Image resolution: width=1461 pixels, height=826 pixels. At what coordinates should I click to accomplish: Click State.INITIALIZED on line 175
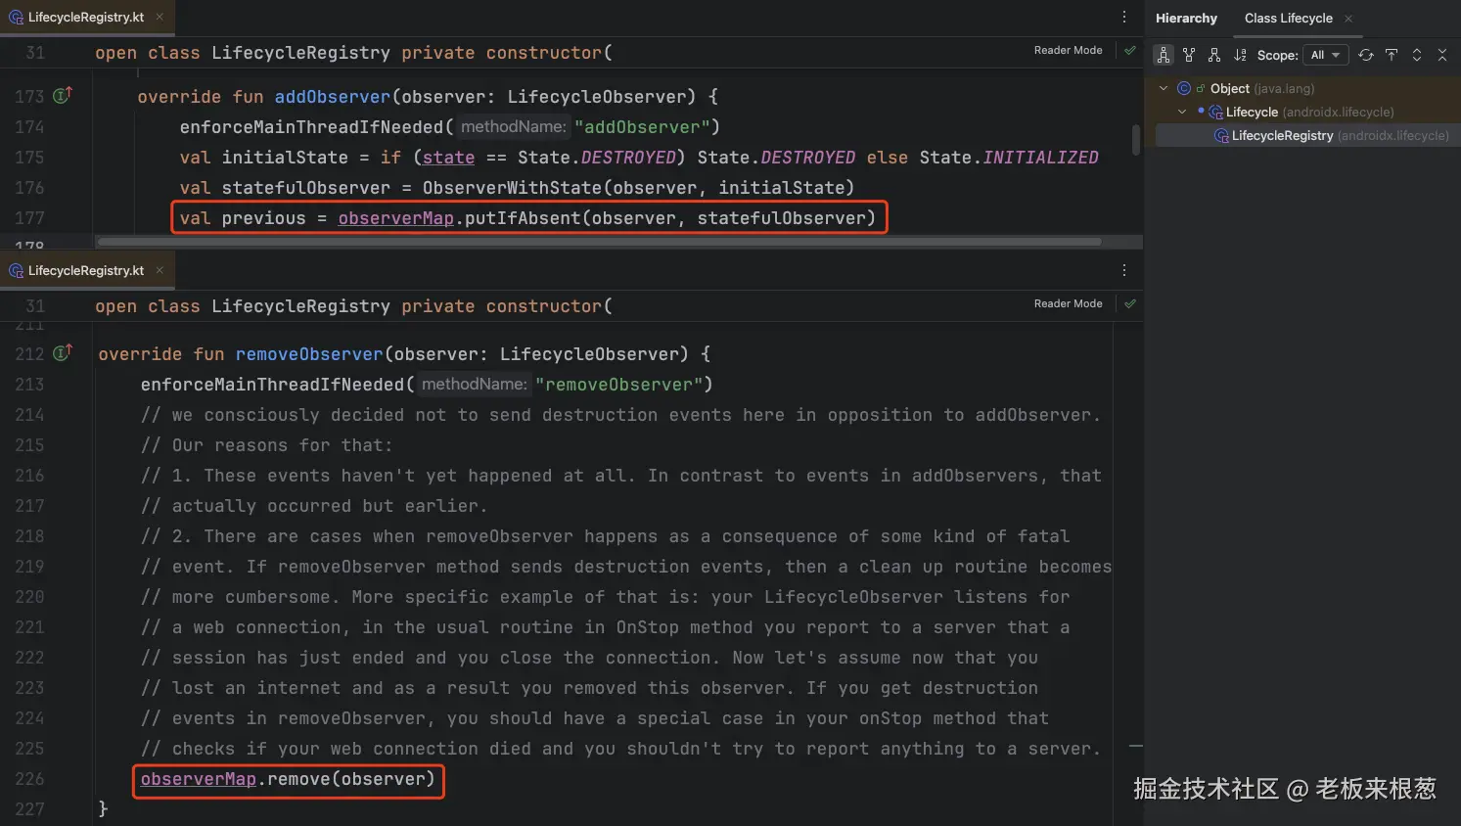coord(1009,157)
